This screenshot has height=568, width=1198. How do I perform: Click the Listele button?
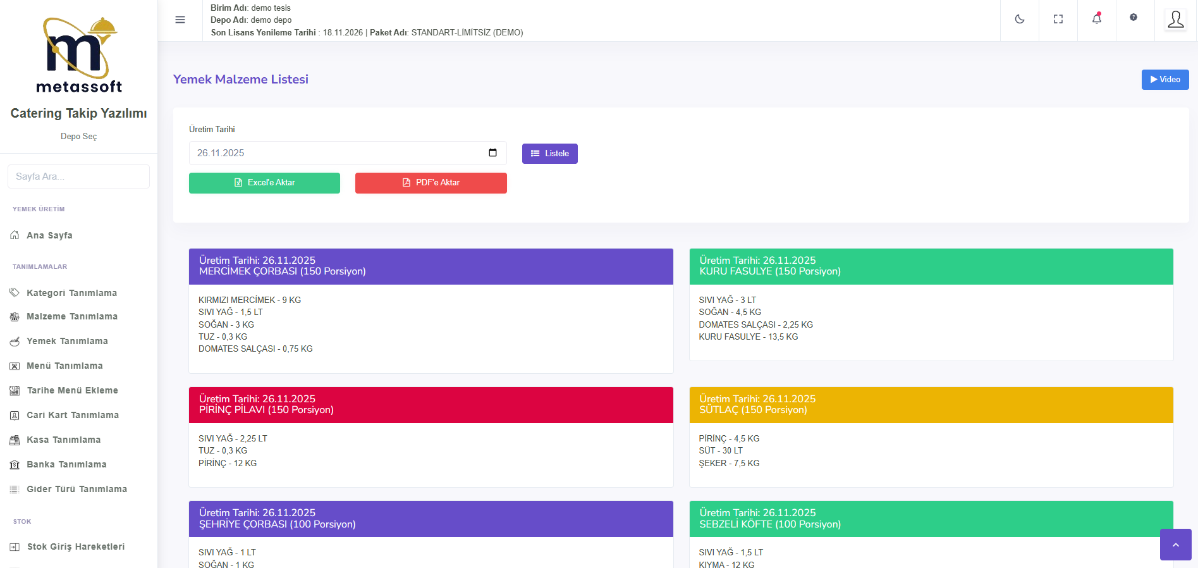point(549,154)
